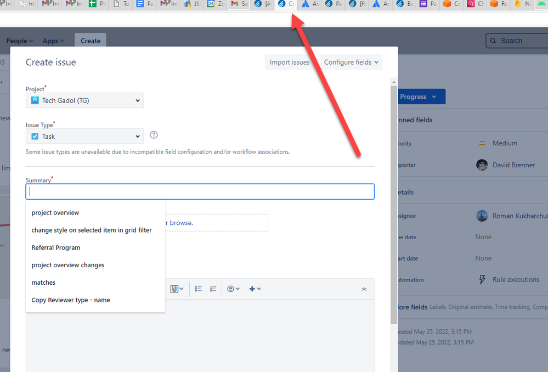The width and height of the screenshot is (548, 372).
Task: Click the 'David Brenner' reporter name
Action: pyautogui.click(x=514, y=165)
